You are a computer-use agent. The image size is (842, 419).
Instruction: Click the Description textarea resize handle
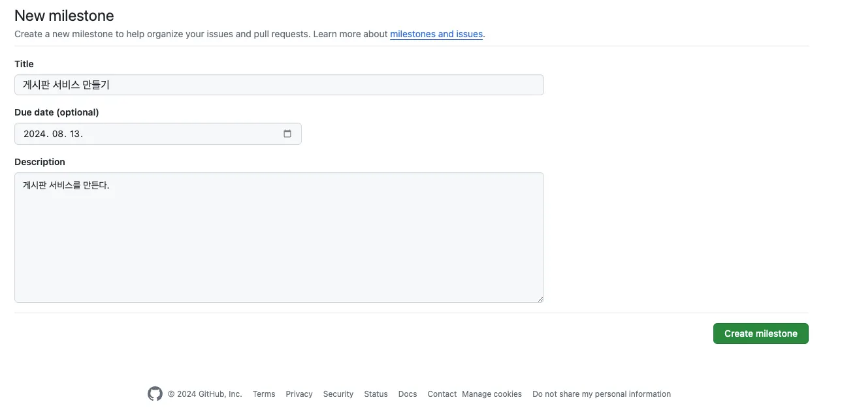tap(540, 299)
